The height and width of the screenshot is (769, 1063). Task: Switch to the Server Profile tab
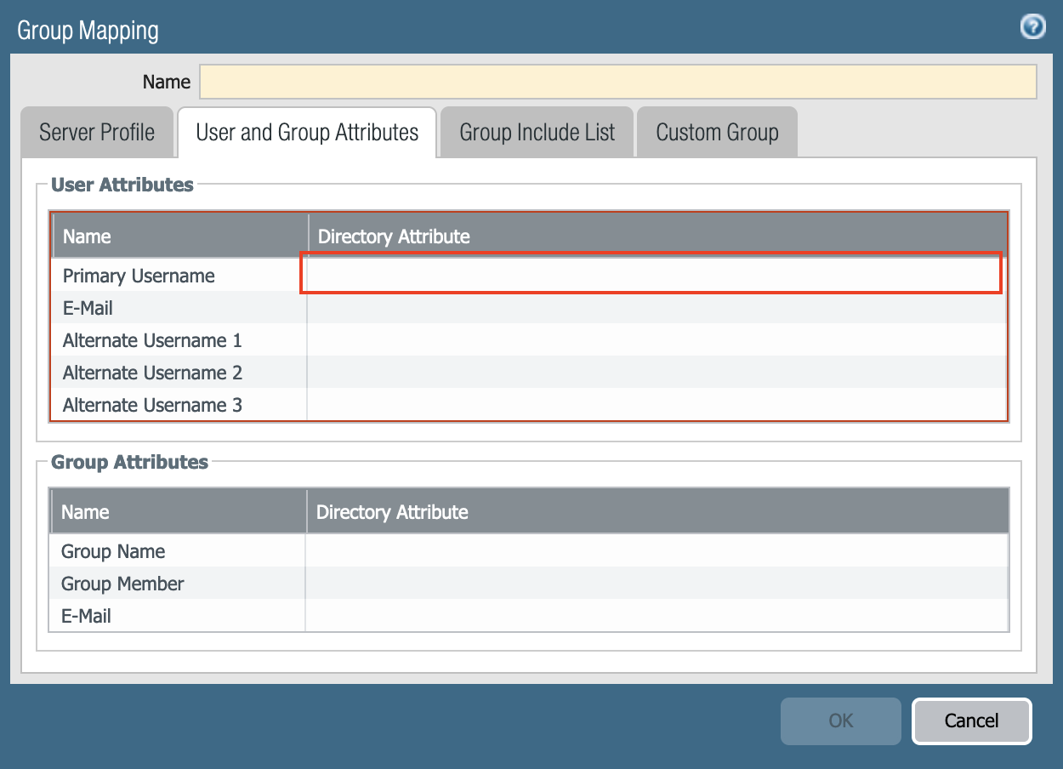pyautogui.click(x=96, y=132)
